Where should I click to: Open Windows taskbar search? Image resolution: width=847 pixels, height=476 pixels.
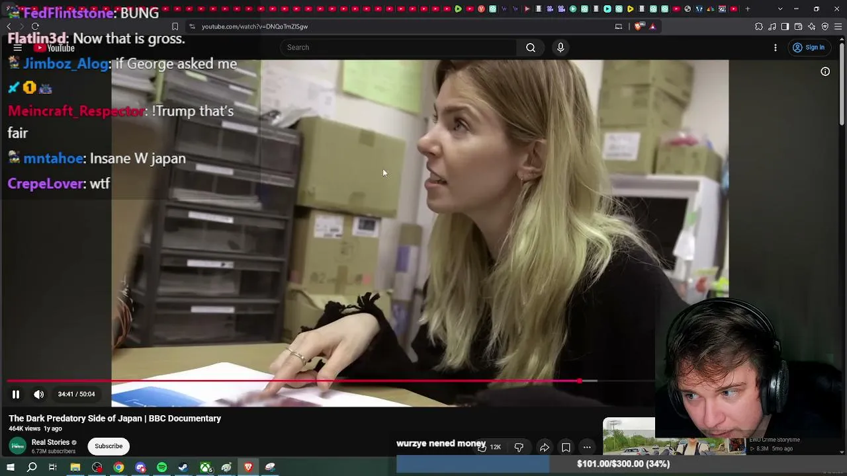[32, 467]
